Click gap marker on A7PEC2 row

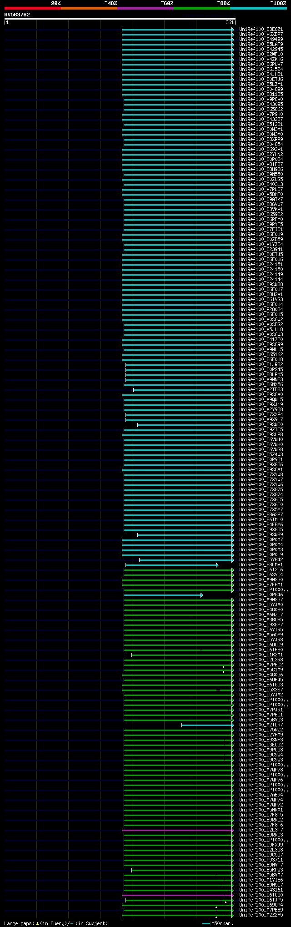point(223,667)
